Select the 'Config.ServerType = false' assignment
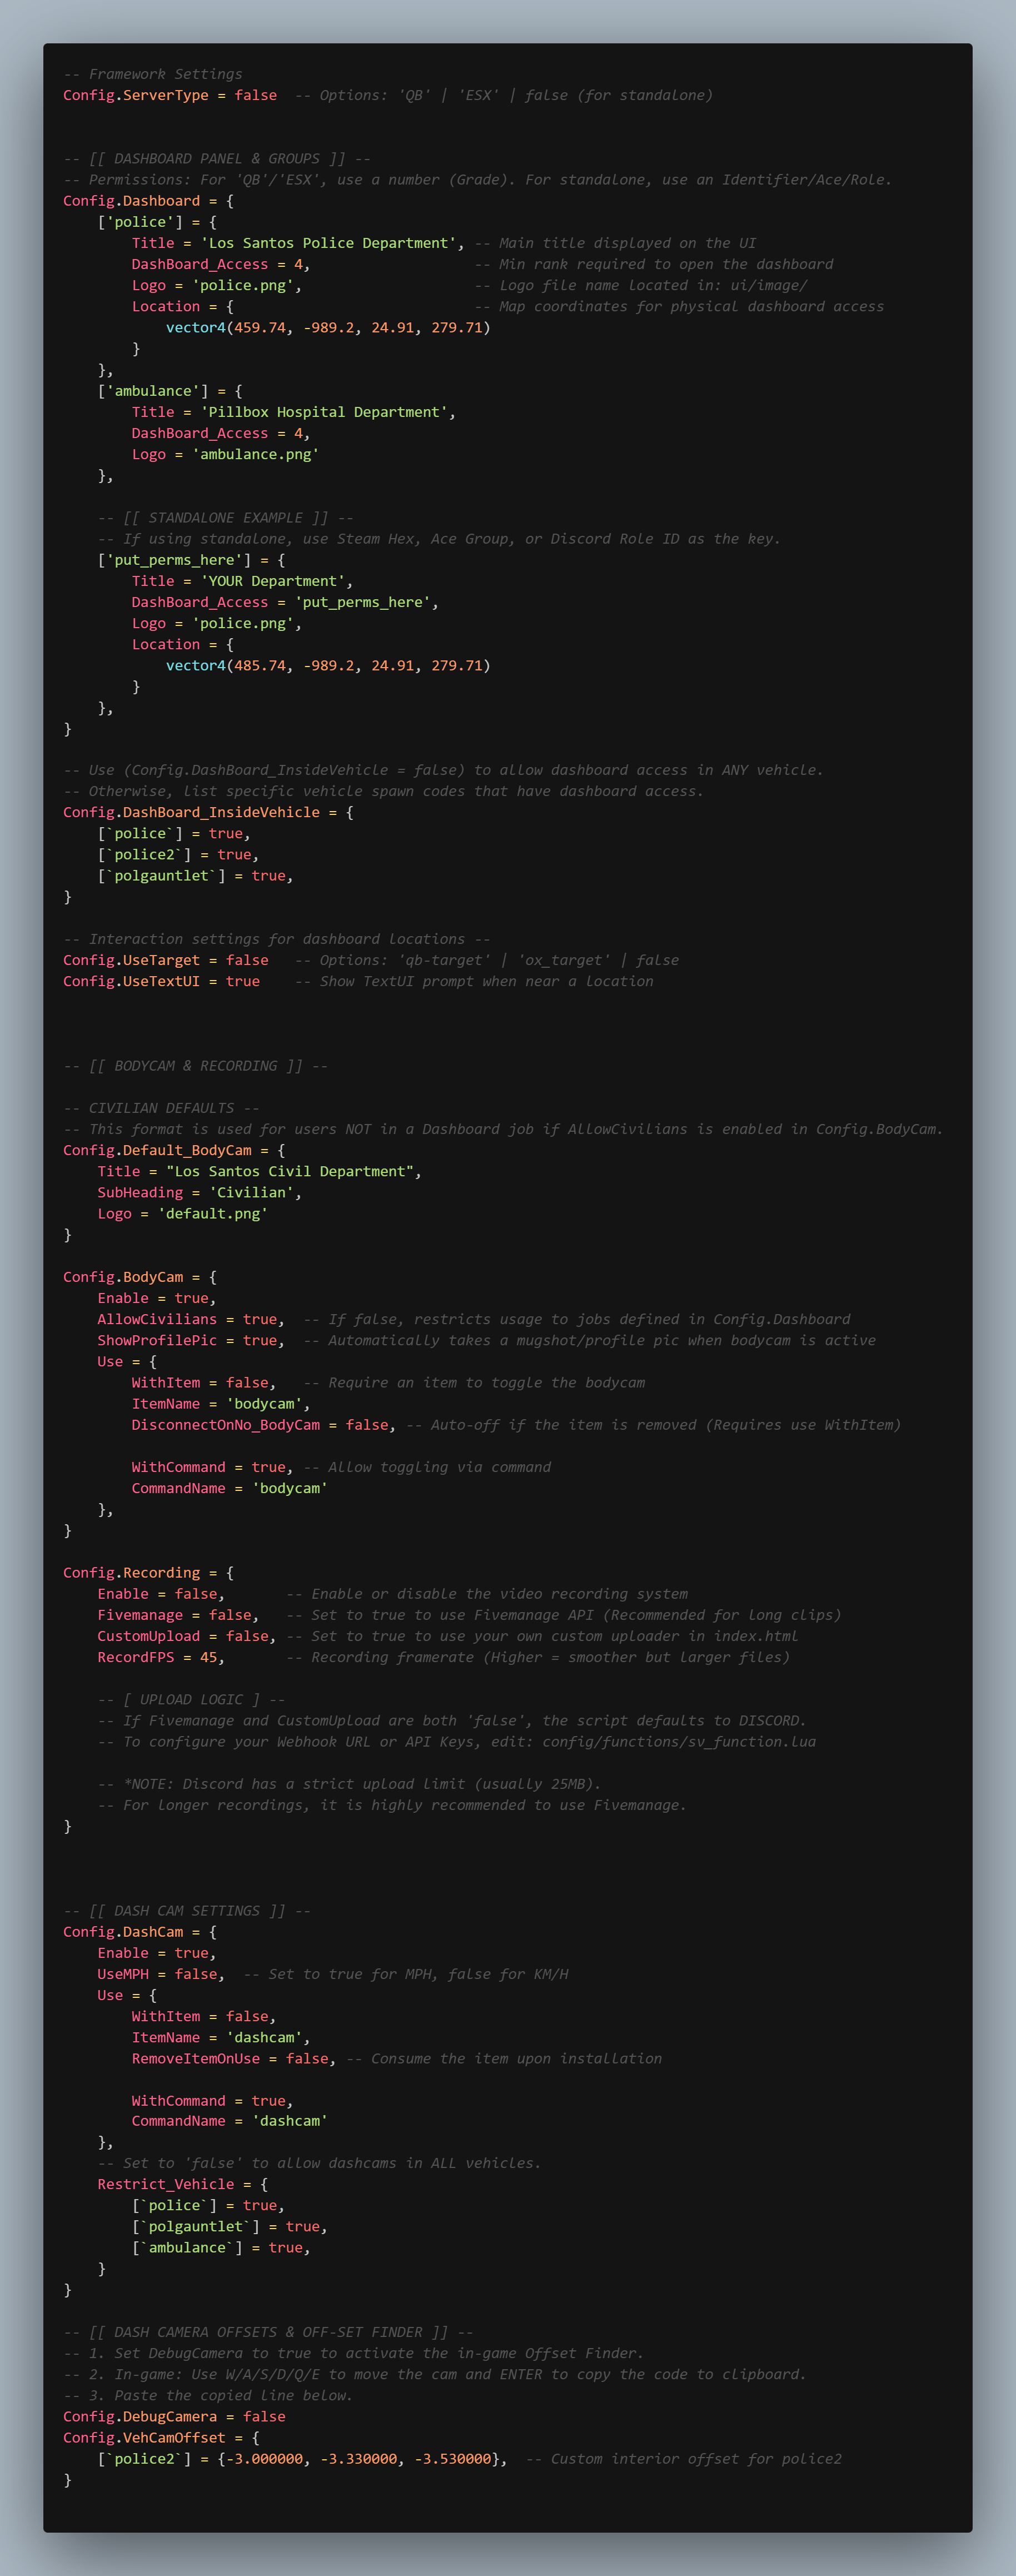Screen dimensions: 1016x2576 170,95
